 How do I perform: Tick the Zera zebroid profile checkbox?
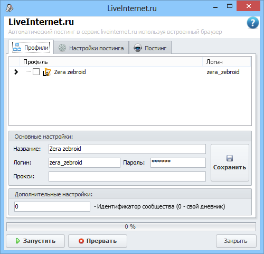36,72
